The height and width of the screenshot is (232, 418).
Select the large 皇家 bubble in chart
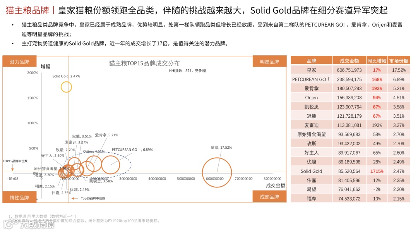pyautogui.click(x=217, y=172)
